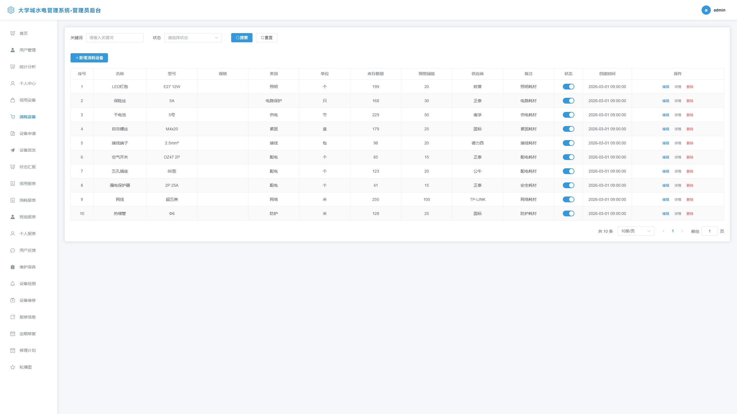The width and height of the screenshot is (737, 414).
Task: Delete the 空气开关 row
Action: click(x=690, y=157)
